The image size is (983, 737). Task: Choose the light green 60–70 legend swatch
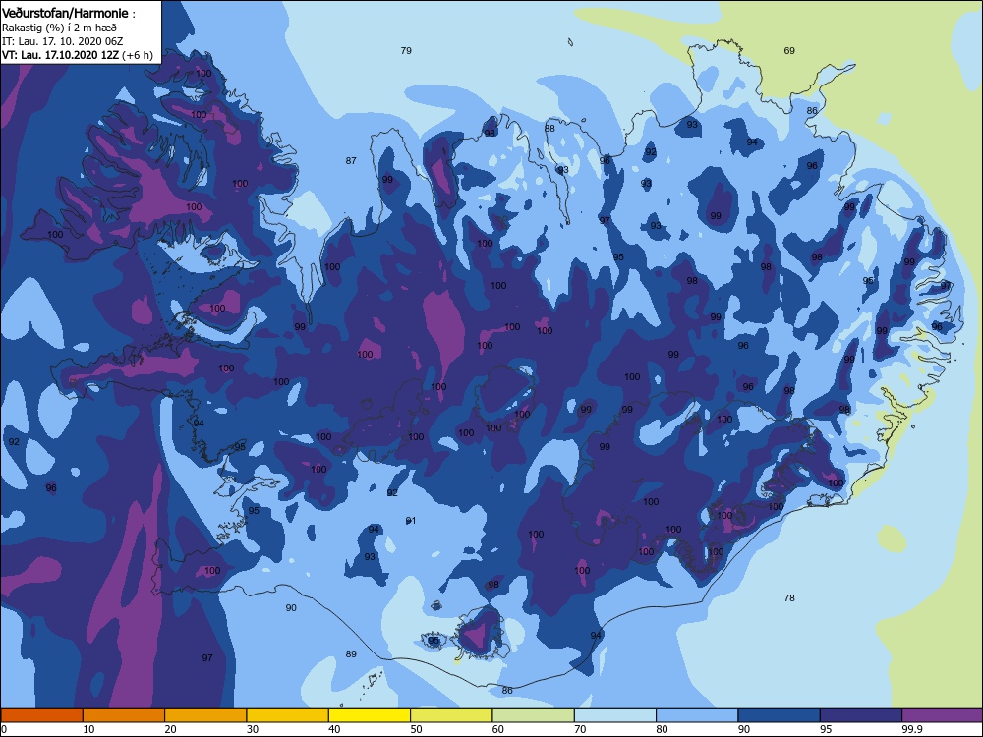coord(534,715)
